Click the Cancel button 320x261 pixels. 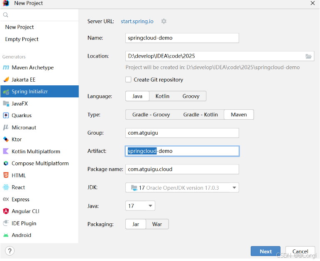coord(300,251)
